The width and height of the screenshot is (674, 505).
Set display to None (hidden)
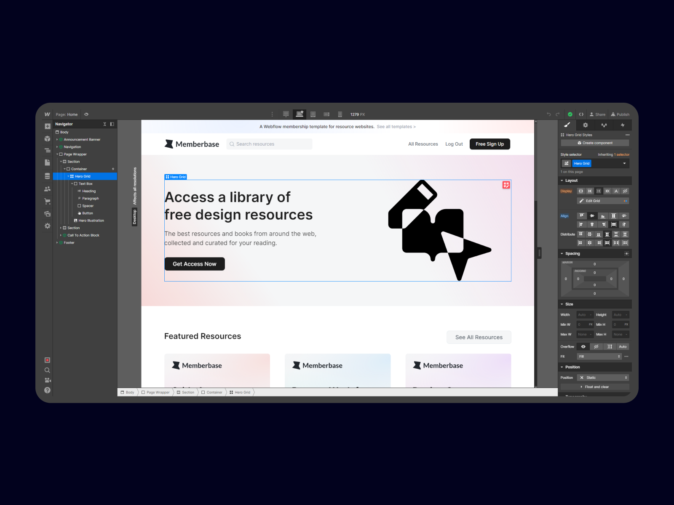(625, 191)
